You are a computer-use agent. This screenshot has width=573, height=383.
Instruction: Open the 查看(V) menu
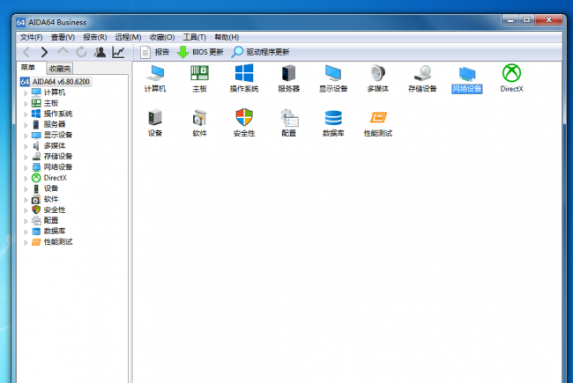click(x=63, y=37)
